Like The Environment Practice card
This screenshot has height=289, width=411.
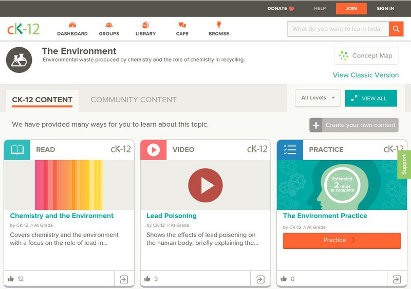284,279
